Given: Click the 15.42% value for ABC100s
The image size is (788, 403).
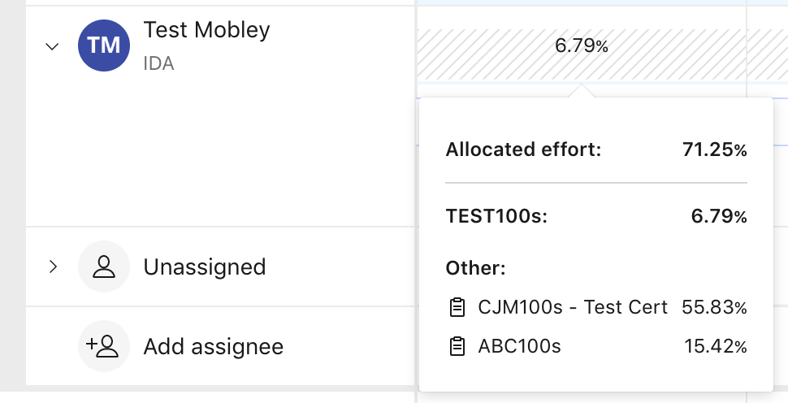Looking at the screenshot, I should click(716, 346).
